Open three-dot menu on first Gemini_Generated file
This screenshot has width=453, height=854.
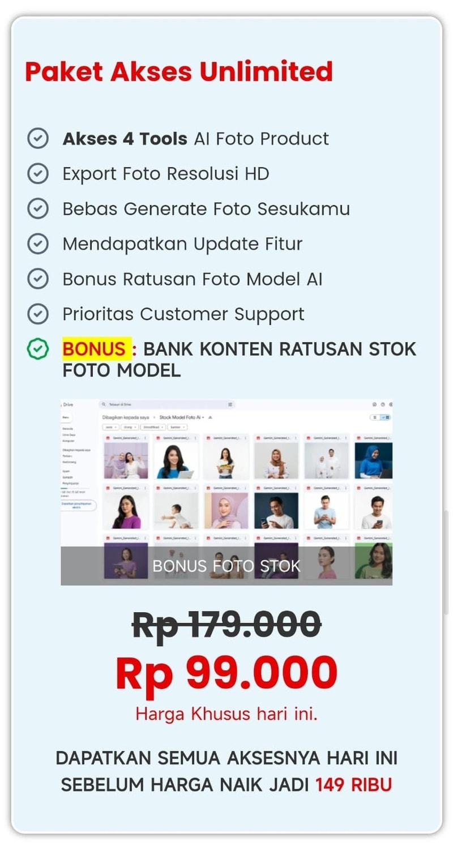pyautogui.click(x=146, y=438)
